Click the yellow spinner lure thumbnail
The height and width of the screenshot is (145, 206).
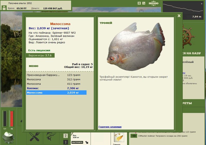(x=119, y=137)
